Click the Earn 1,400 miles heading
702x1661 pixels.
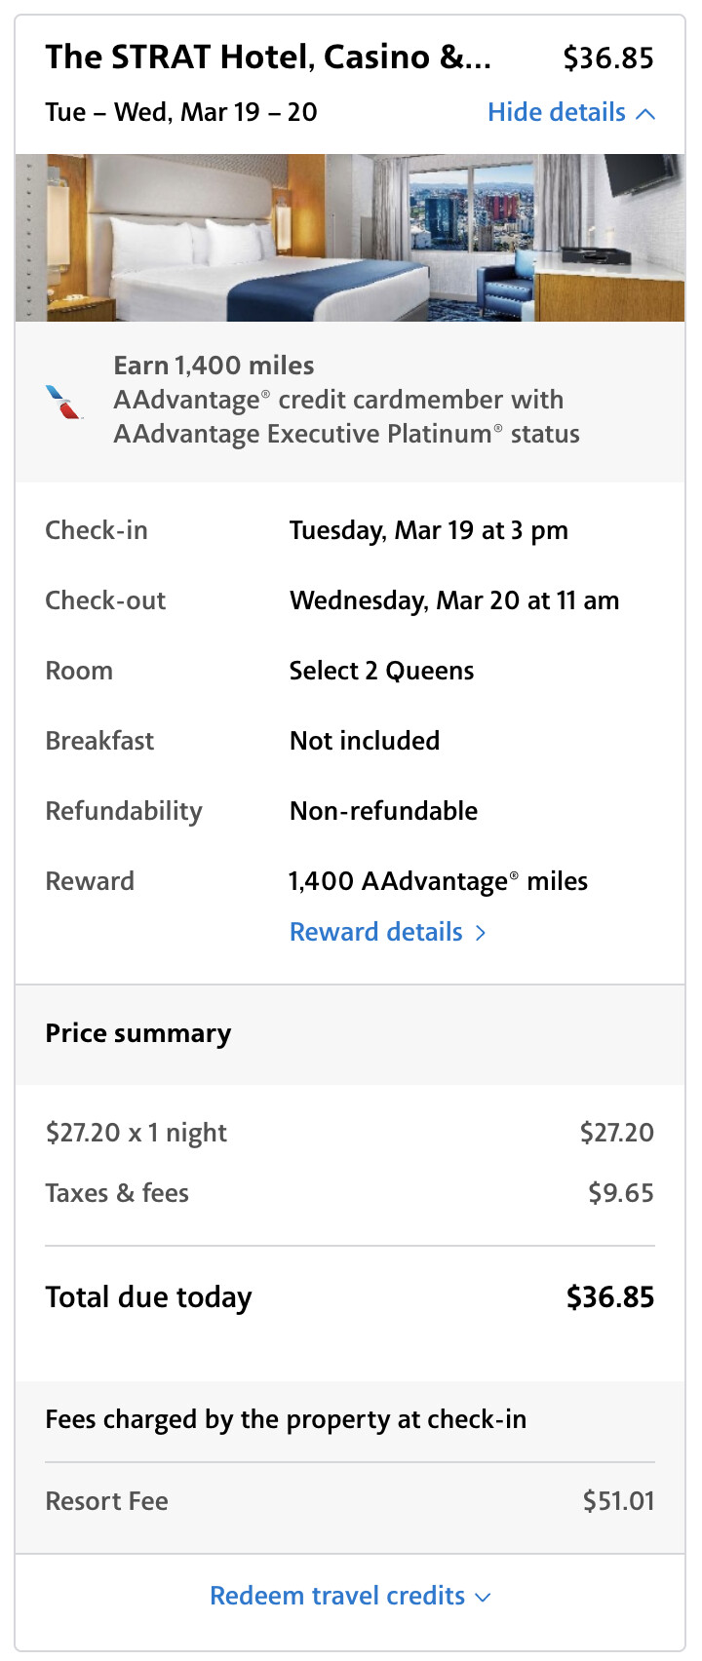click(214, 366)
